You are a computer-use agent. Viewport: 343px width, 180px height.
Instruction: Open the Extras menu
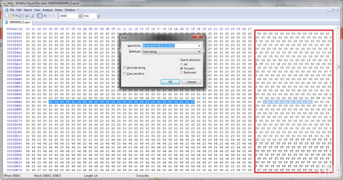pos(59,10)
